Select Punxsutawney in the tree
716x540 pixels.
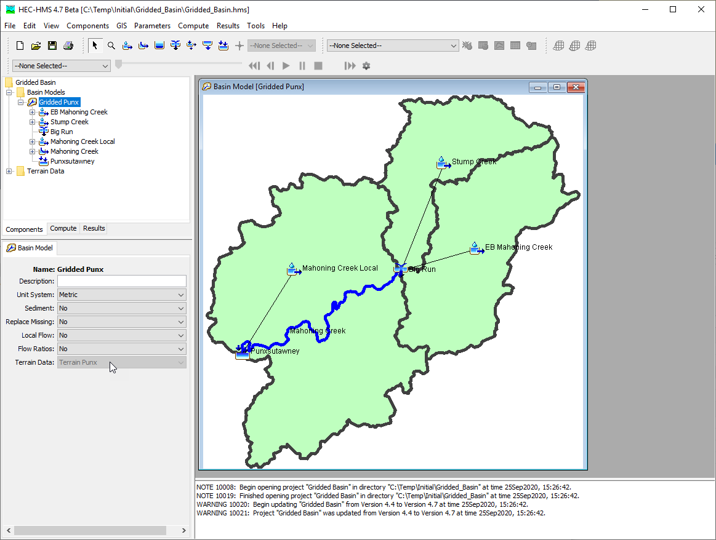[72, 162]
